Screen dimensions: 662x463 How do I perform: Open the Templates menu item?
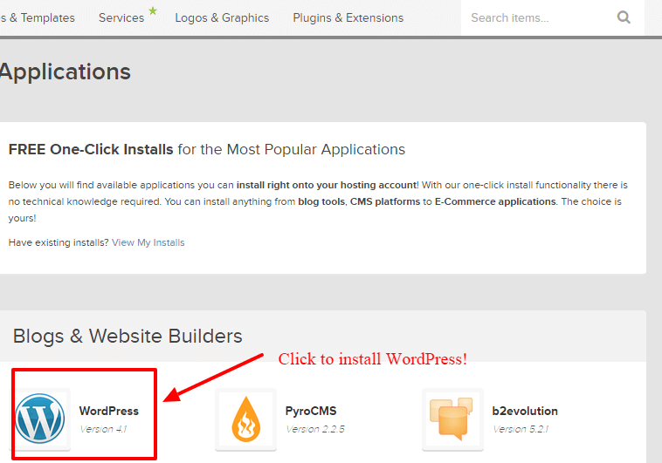click(38, 17)
